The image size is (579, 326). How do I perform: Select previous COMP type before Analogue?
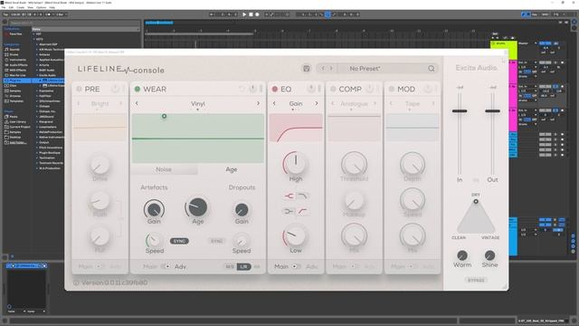click(x=333, y=103)
